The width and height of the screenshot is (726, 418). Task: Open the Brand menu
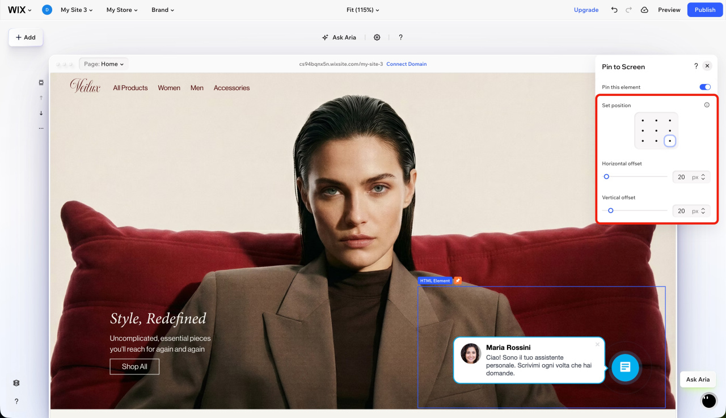pyautogui.click(x=163, y=10)
